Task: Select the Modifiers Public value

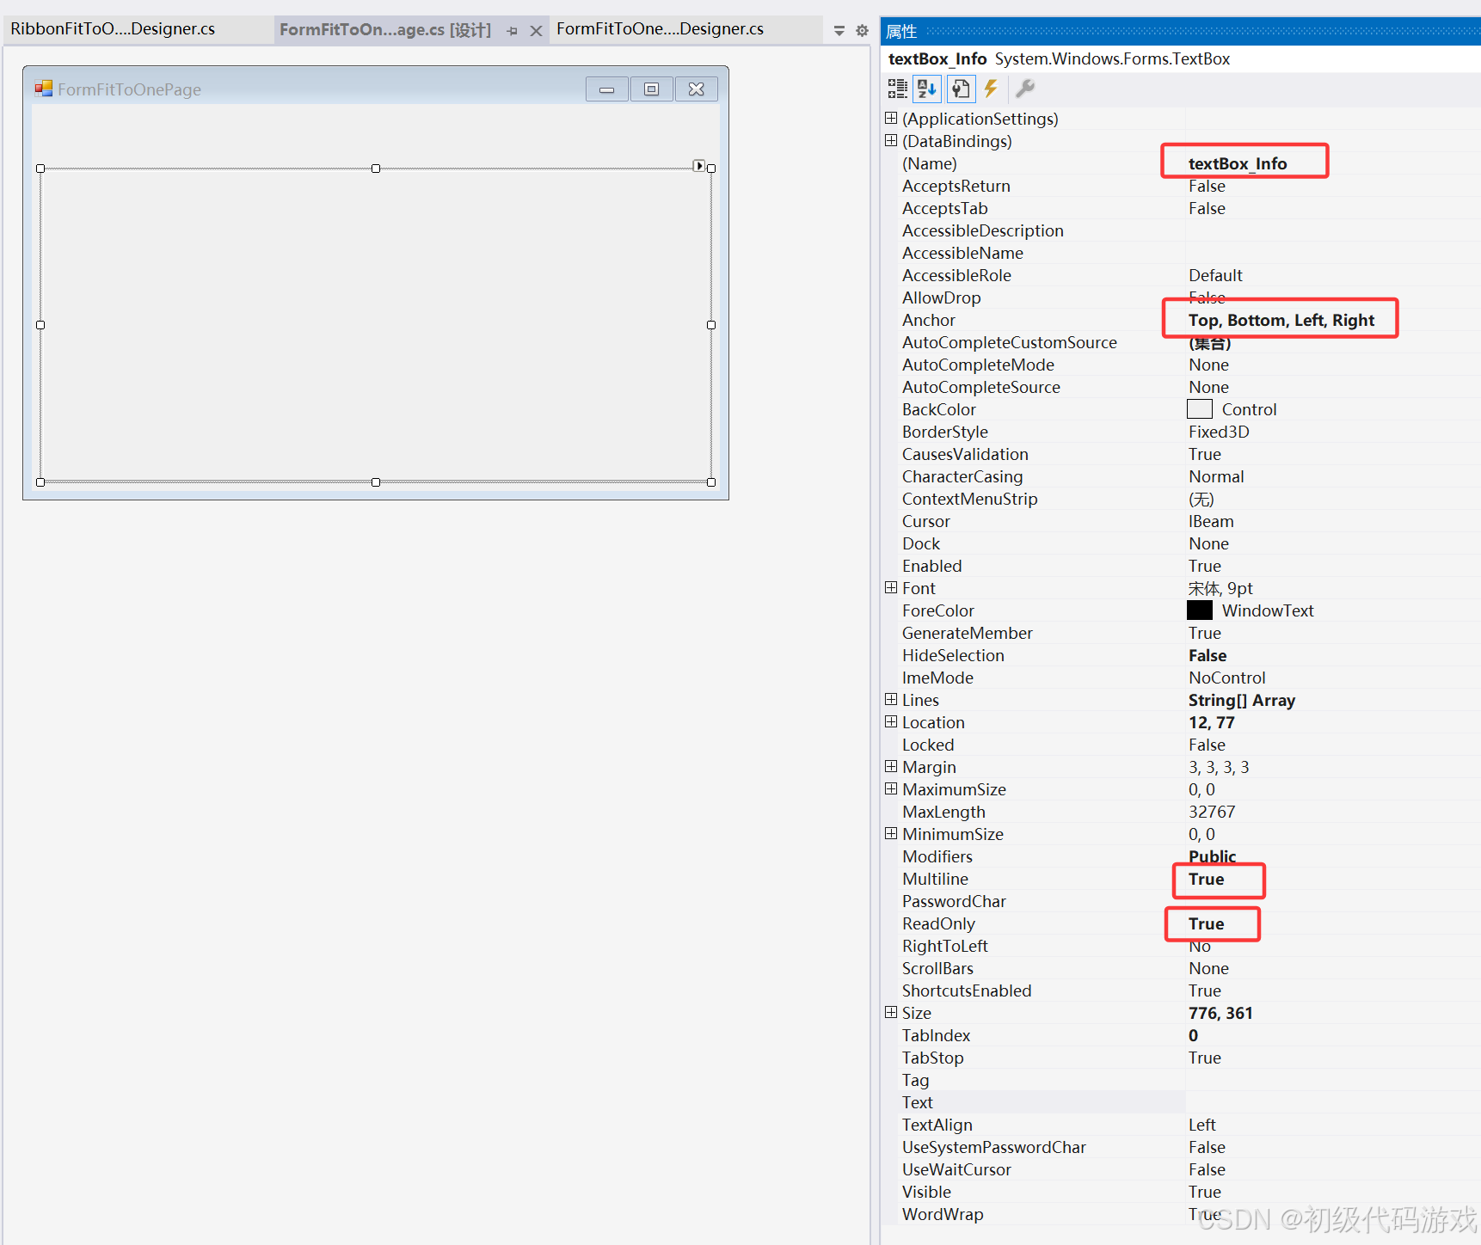Action: pyautogui.click(x=1212, y=856)
